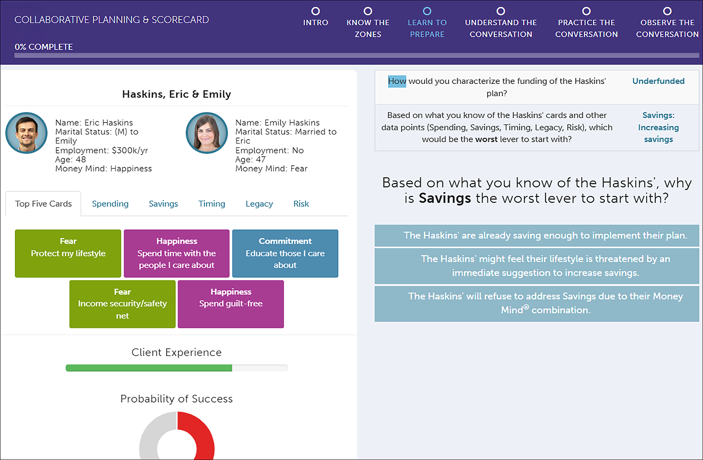
Task: Click the 'Protect my lifestyle' Fear card
Action: [68, 253]
